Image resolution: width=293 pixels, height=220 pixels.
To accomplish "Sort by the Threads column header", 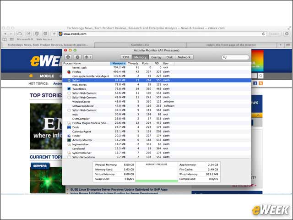I will tap(133, 63).
